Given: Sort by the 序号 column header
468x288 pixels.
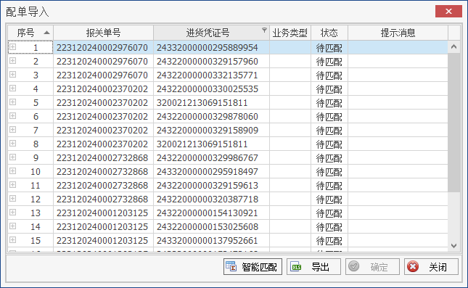Looking at the screenshot, I should (30, 33).
